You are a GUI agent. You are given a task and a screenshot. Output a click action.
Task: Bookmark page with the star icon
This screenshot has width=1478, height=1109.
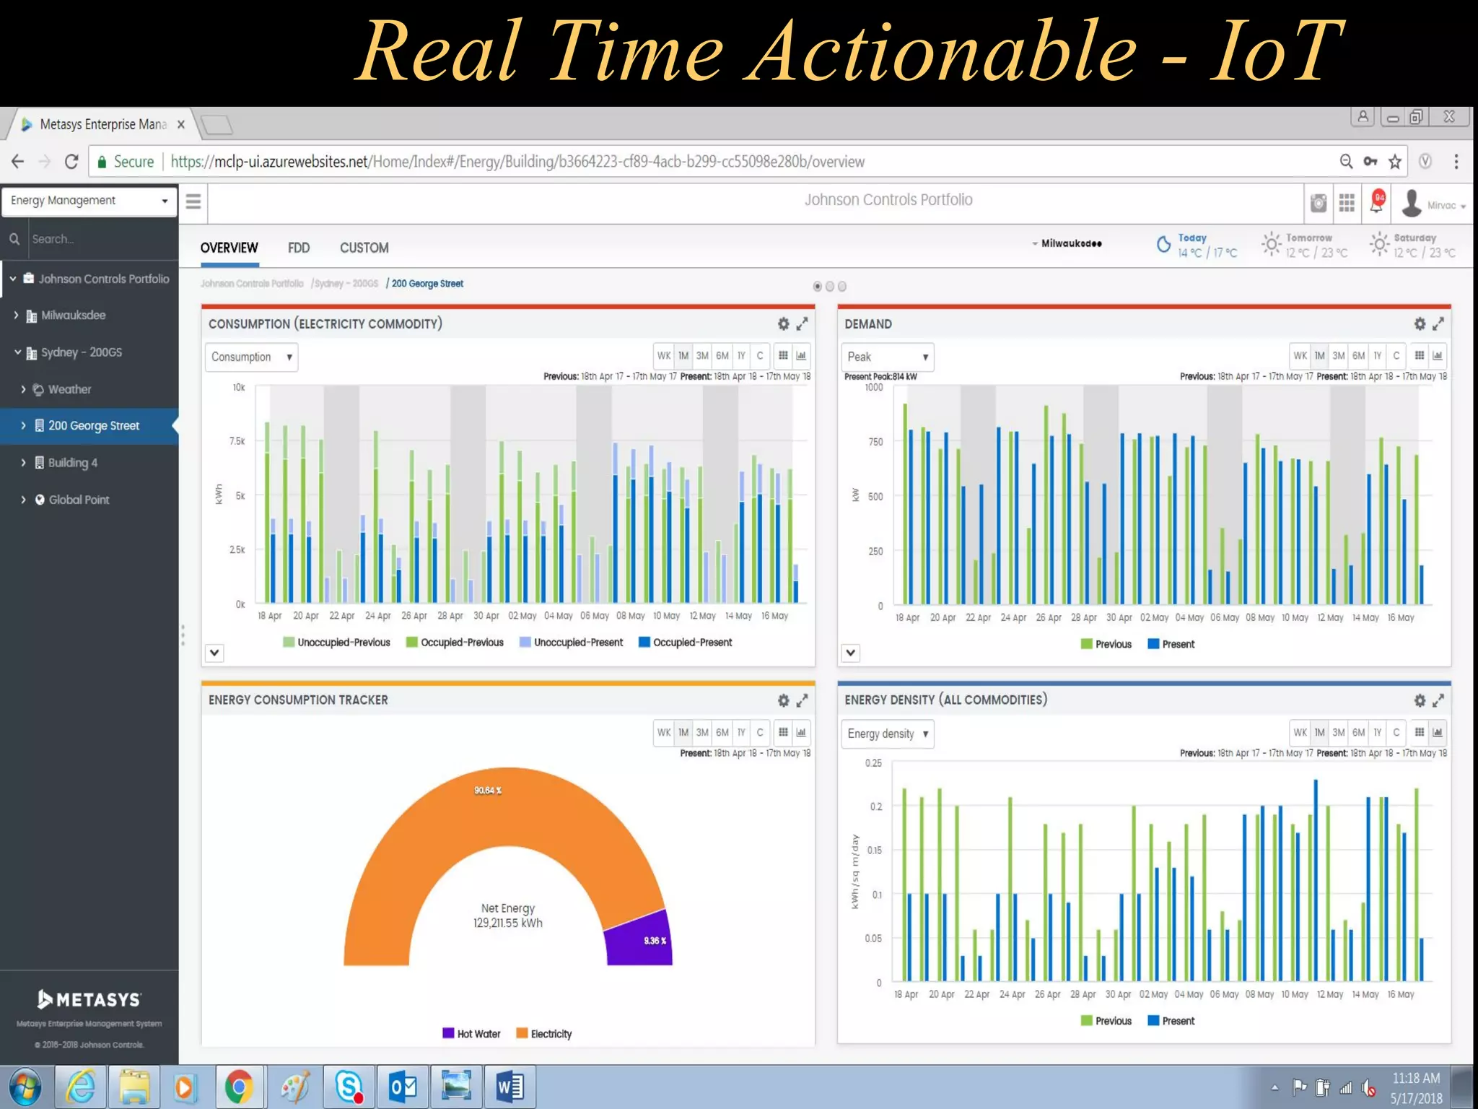pos(1395,162)
